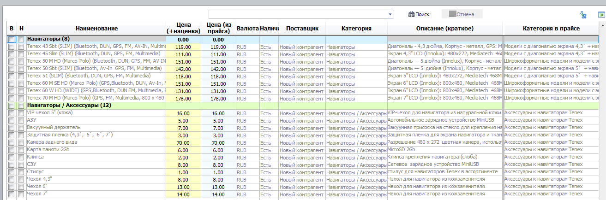Tick the Н checkbox for Tenex 45 Slim row
The width and height of the screenshot is (606, 200).
tap(21, 54)
